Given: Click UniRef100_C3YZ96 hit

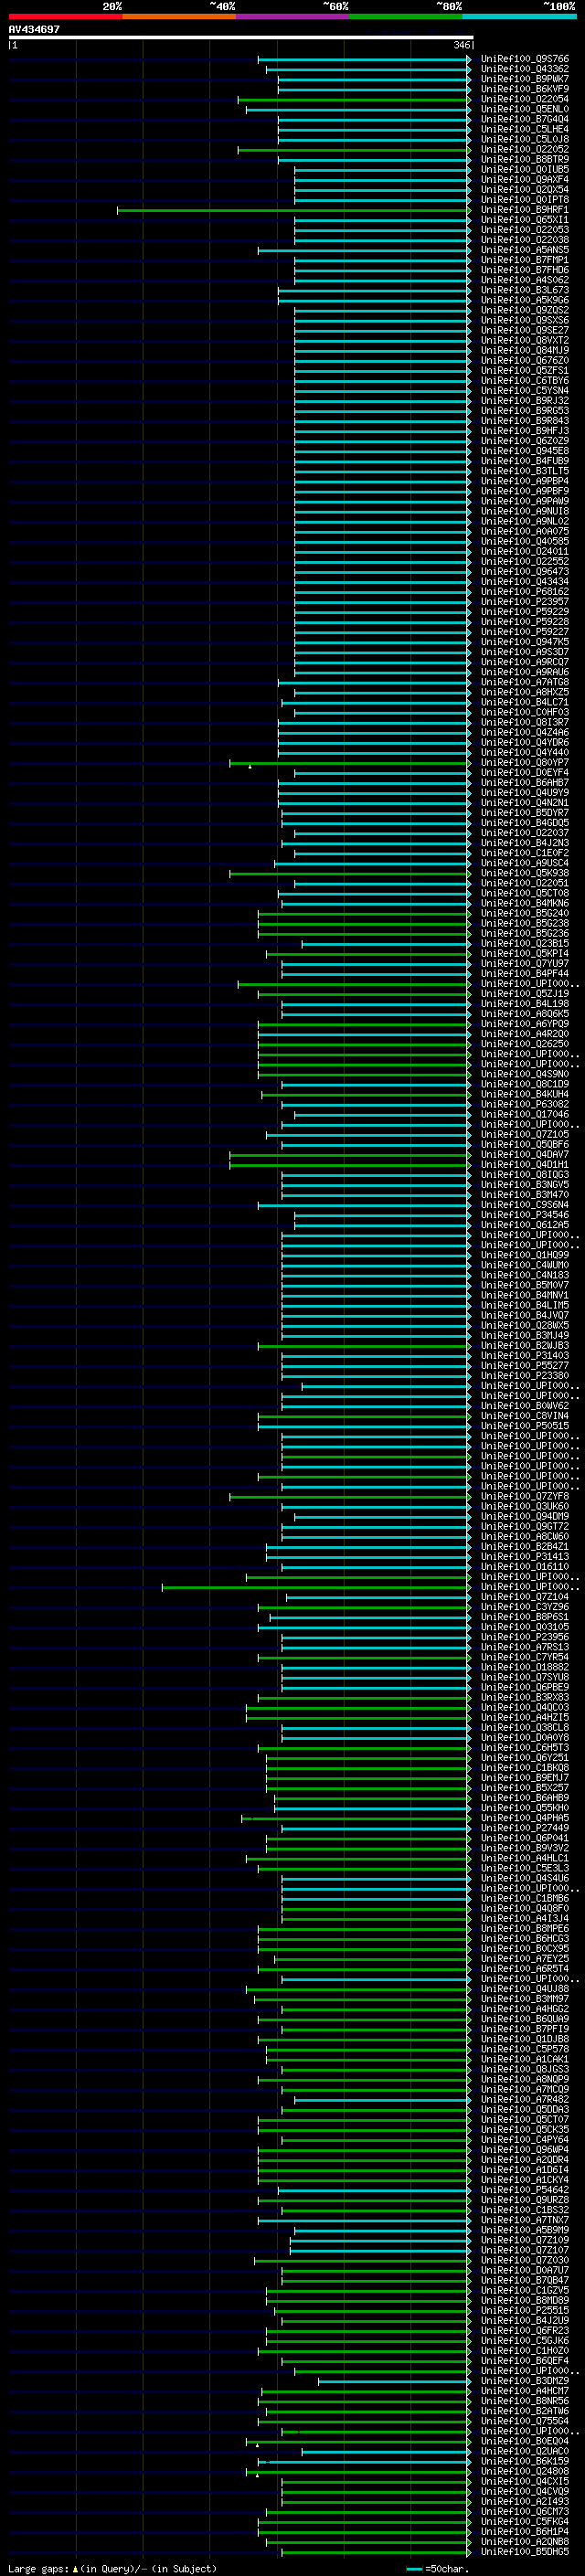Looking at the screenshot, I should point(525,1607).
